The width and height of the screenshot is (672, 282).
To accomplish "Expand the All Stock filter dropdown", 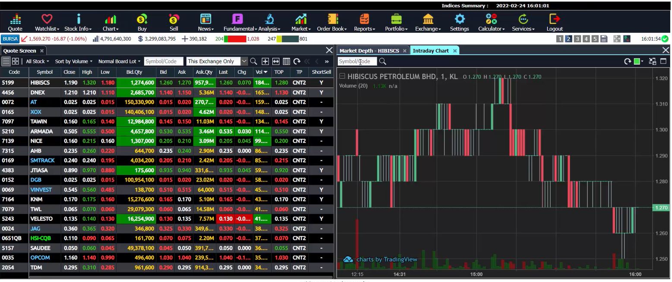I will [38, 61].
